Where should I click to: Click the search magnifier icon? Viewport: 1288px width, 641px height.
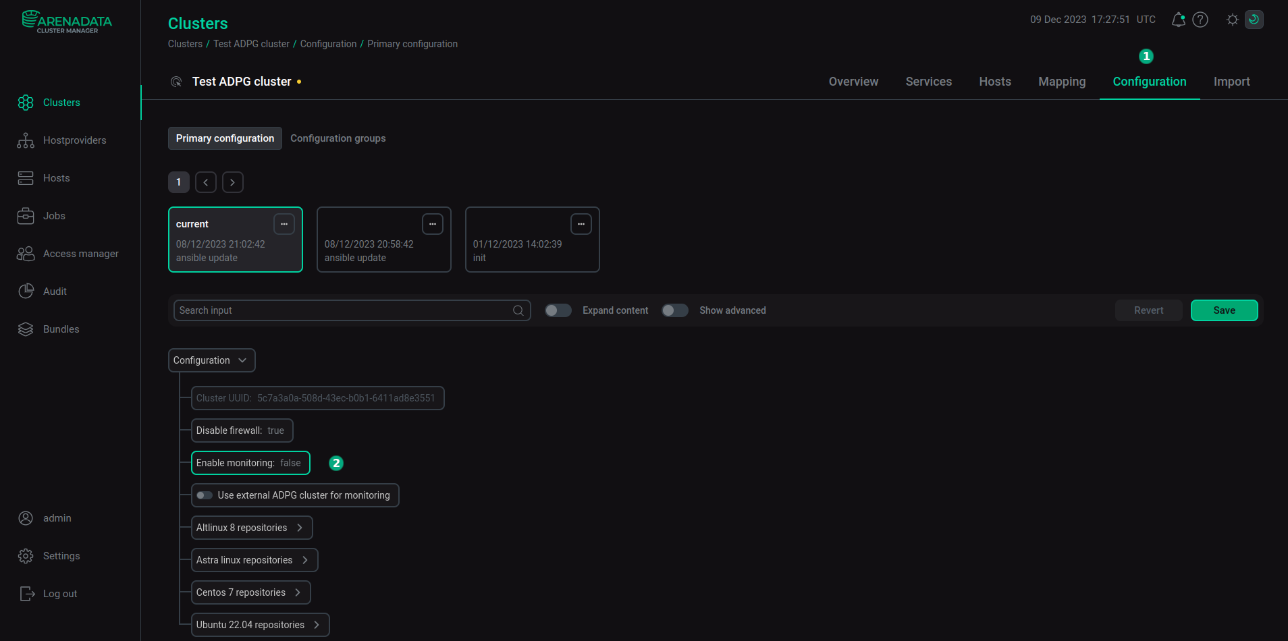pyautogui.click(x=518, y=310)
